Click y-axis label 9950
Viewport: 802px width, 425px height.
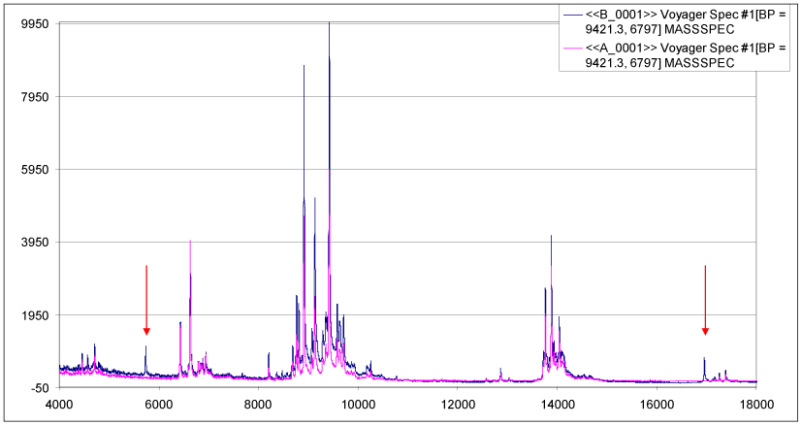(x=35, y=24)
